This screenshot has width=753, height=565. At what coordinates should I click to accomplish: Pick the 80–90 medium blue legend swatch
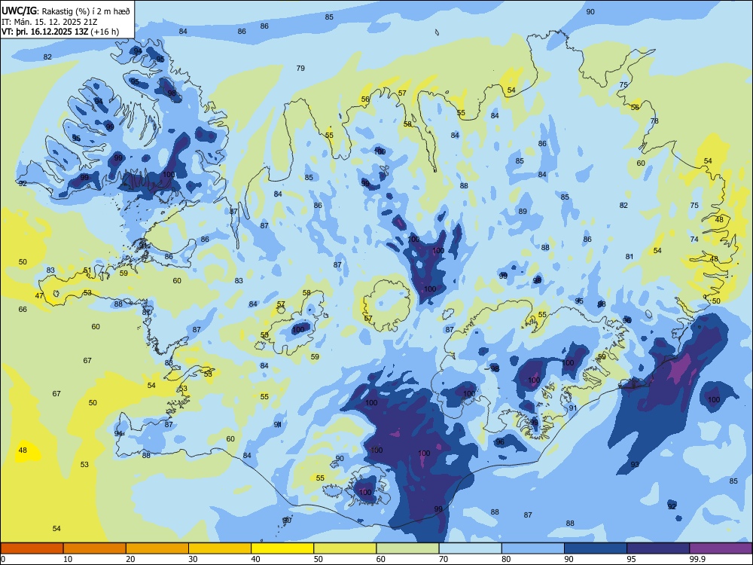click(x=532, y=548)
